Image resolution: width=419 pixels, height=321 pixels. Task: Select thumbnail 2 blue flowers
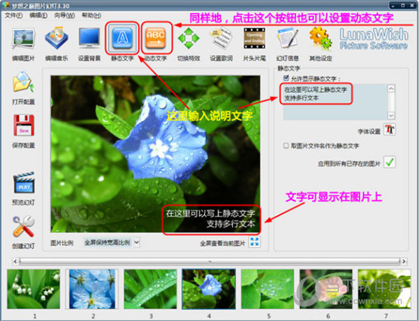[x=92, y=289]
